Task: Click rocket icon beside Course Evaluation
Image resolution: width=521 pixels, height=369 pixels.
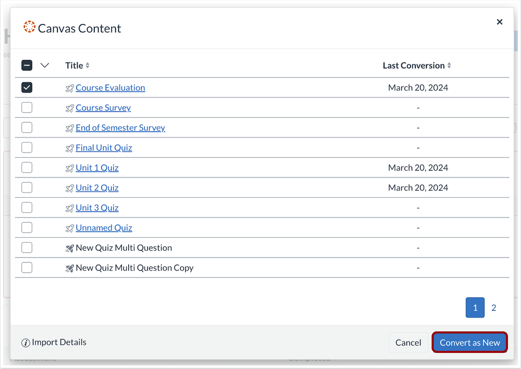Action: 69,88
